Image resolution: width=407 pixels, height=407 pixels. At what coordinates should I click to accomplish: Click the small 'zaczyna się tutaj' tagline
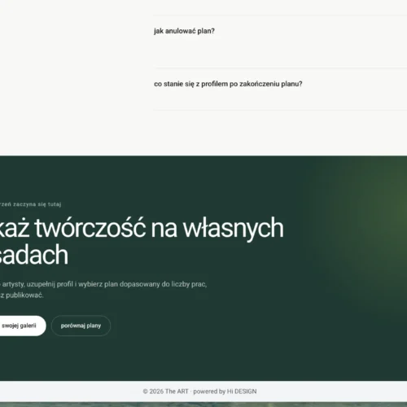click(x=37, y=204)
